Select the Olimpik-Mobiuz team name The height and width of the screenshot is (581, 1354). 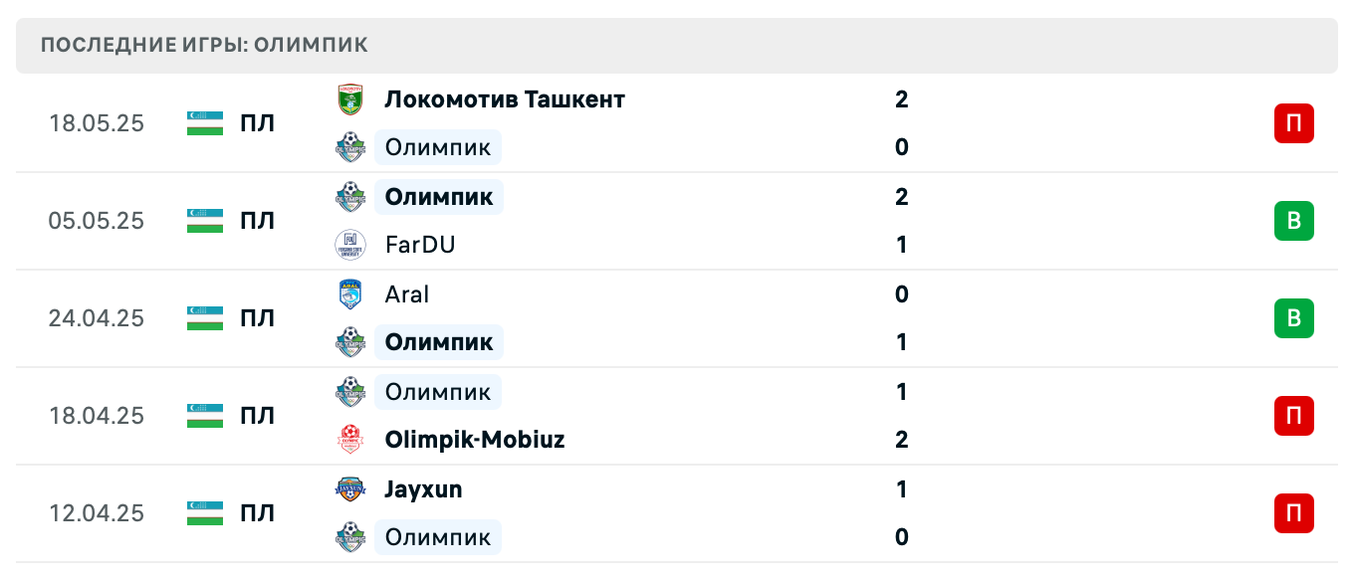(x=474, y=440)
